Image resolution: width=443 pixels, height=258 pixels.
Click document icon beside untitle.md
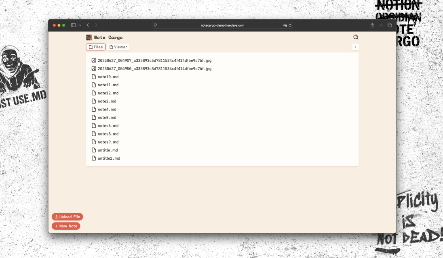click(94, 150)
